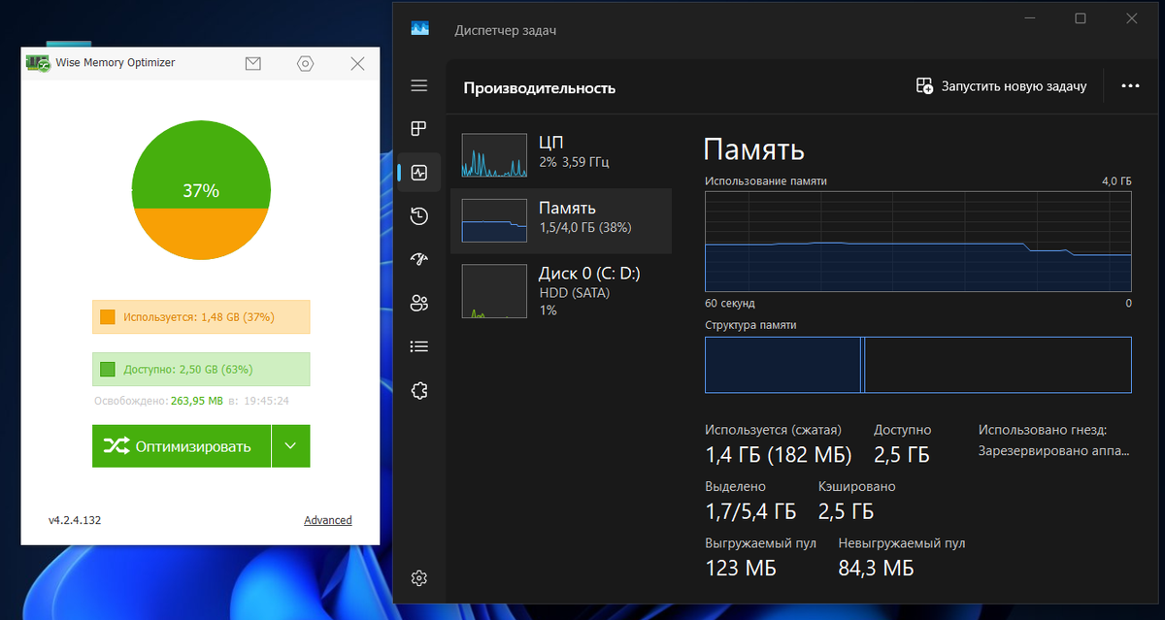1165x620 pixels.
Task: Click the Использовано гнезд label
Action: (x=1043, y=430)
